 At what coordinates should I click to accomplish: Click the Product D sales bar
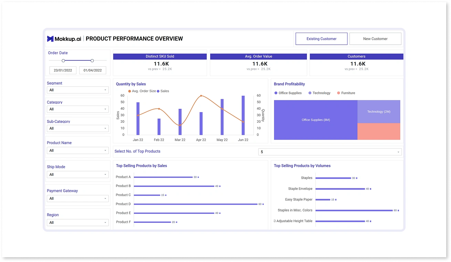196,204
